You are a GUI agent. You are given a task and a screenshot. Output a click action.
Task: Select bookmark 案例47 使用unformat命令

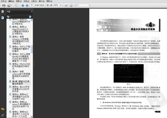click(21, 75)
